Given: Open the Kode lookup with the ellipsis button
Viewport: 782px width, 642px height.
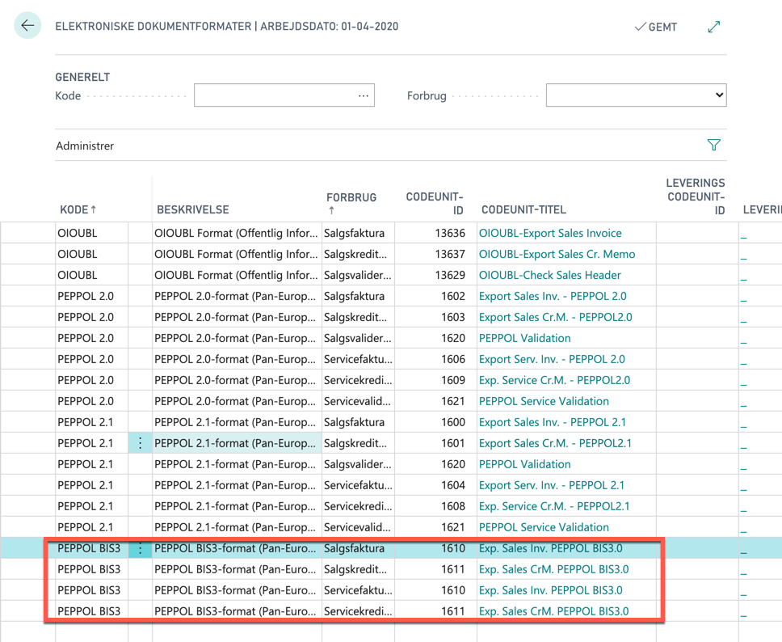Looking at the screenshot, I should pos(364,95).
